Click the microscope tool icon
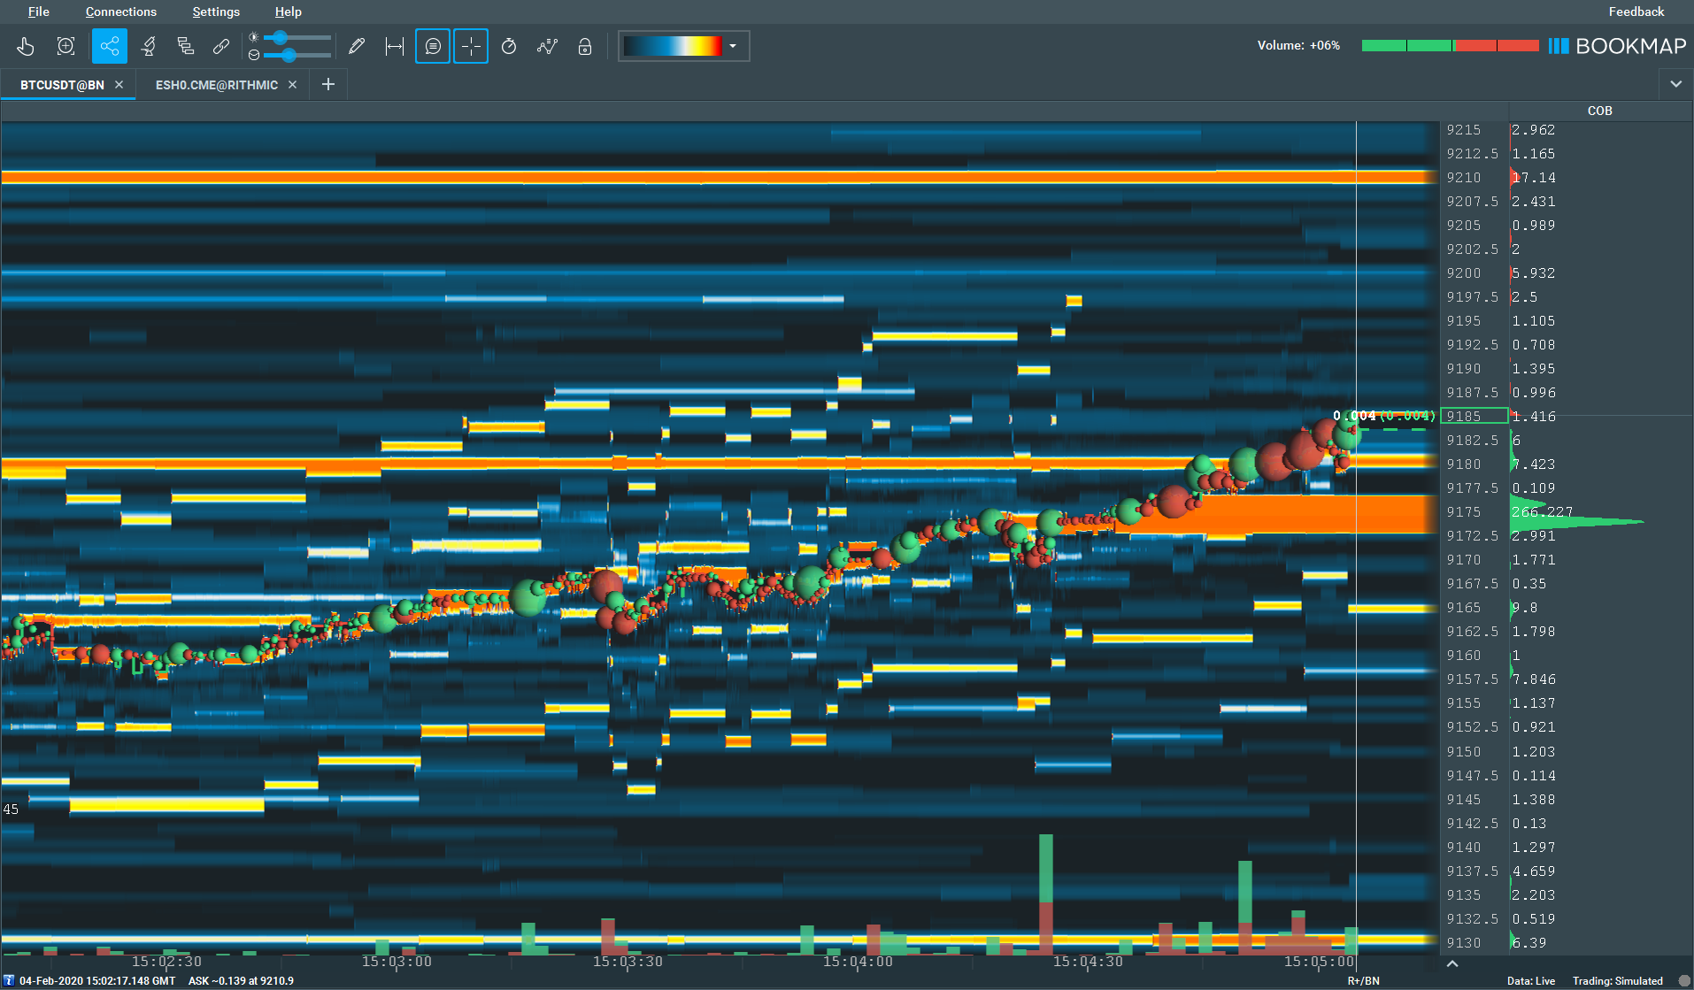This screenshot has width=1694, height=990. (x=148, y=46)
